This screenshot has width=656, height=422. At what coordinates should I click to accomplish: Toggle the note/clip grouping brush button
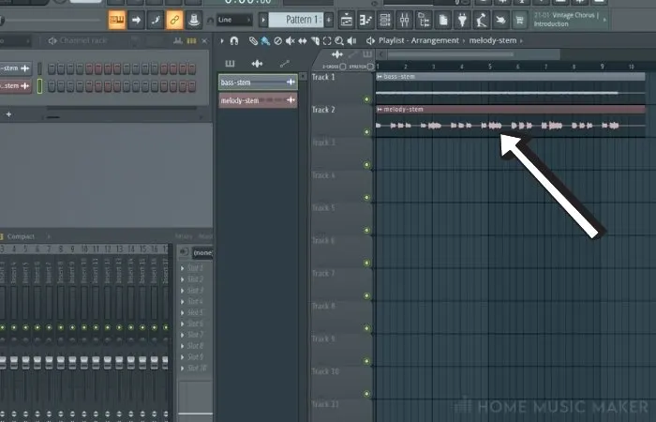click(156, 20)
